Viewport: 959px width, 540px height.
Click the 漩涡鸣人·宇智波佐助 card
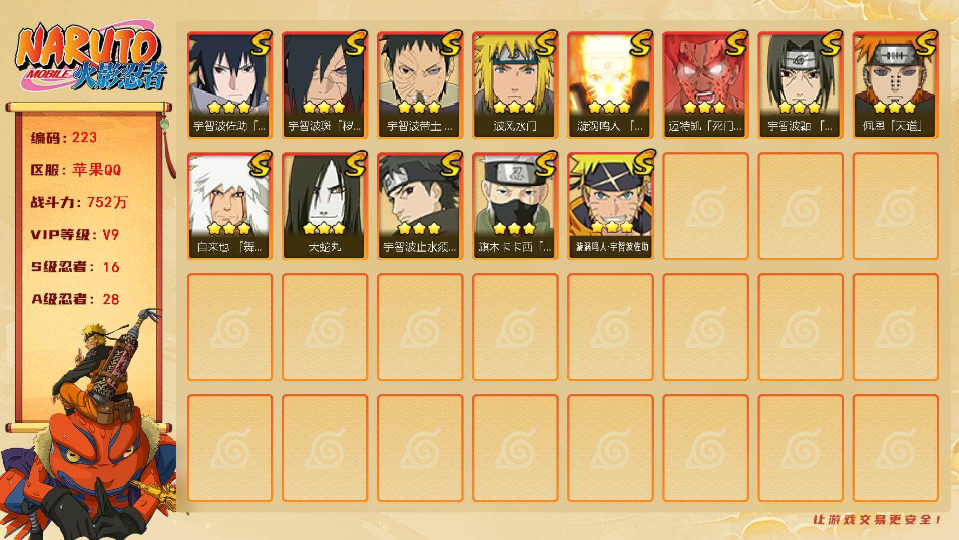pos(610,206)
